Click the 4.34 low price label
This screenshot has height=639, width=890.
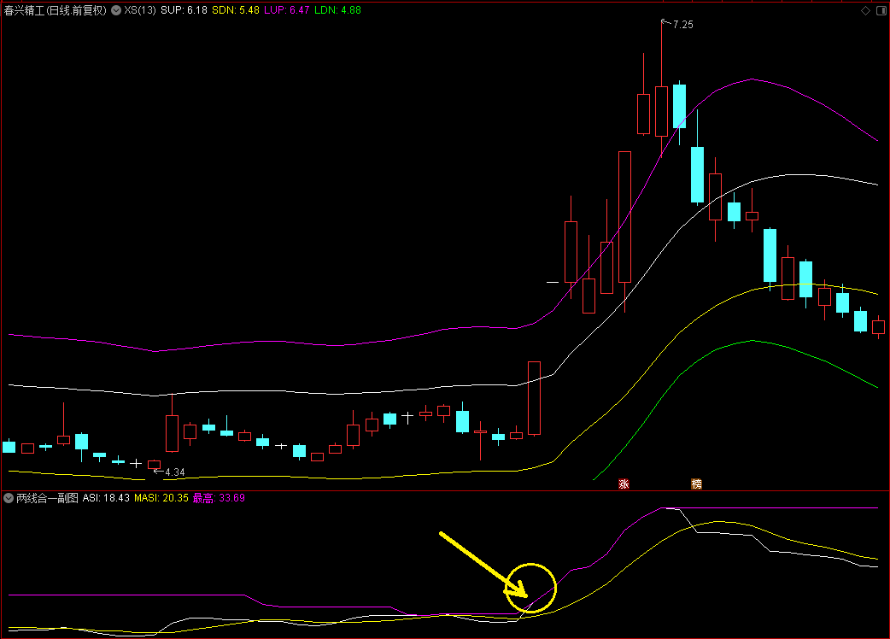coord(175,472)
